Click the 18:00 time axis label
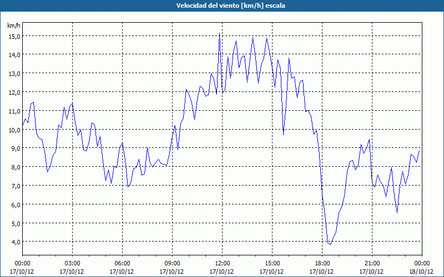 [322, 264]
